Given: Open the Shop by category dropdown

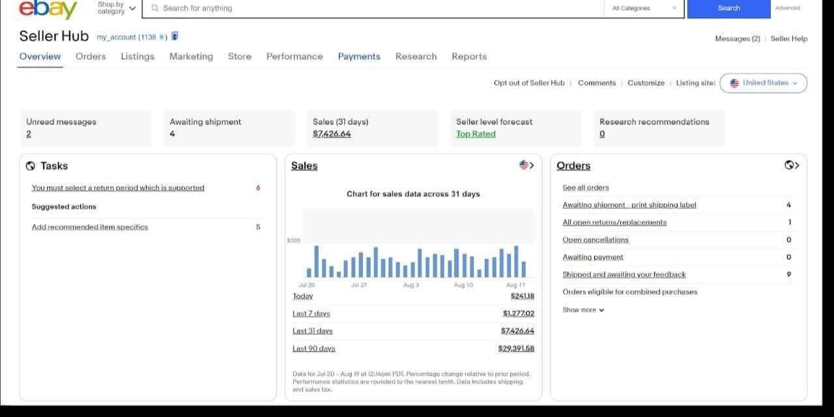Looking at the screenshot, I should pos(117,8).
